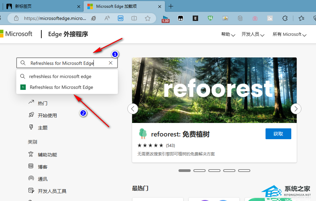Open the picture frame extension icon

pos(225,18)
